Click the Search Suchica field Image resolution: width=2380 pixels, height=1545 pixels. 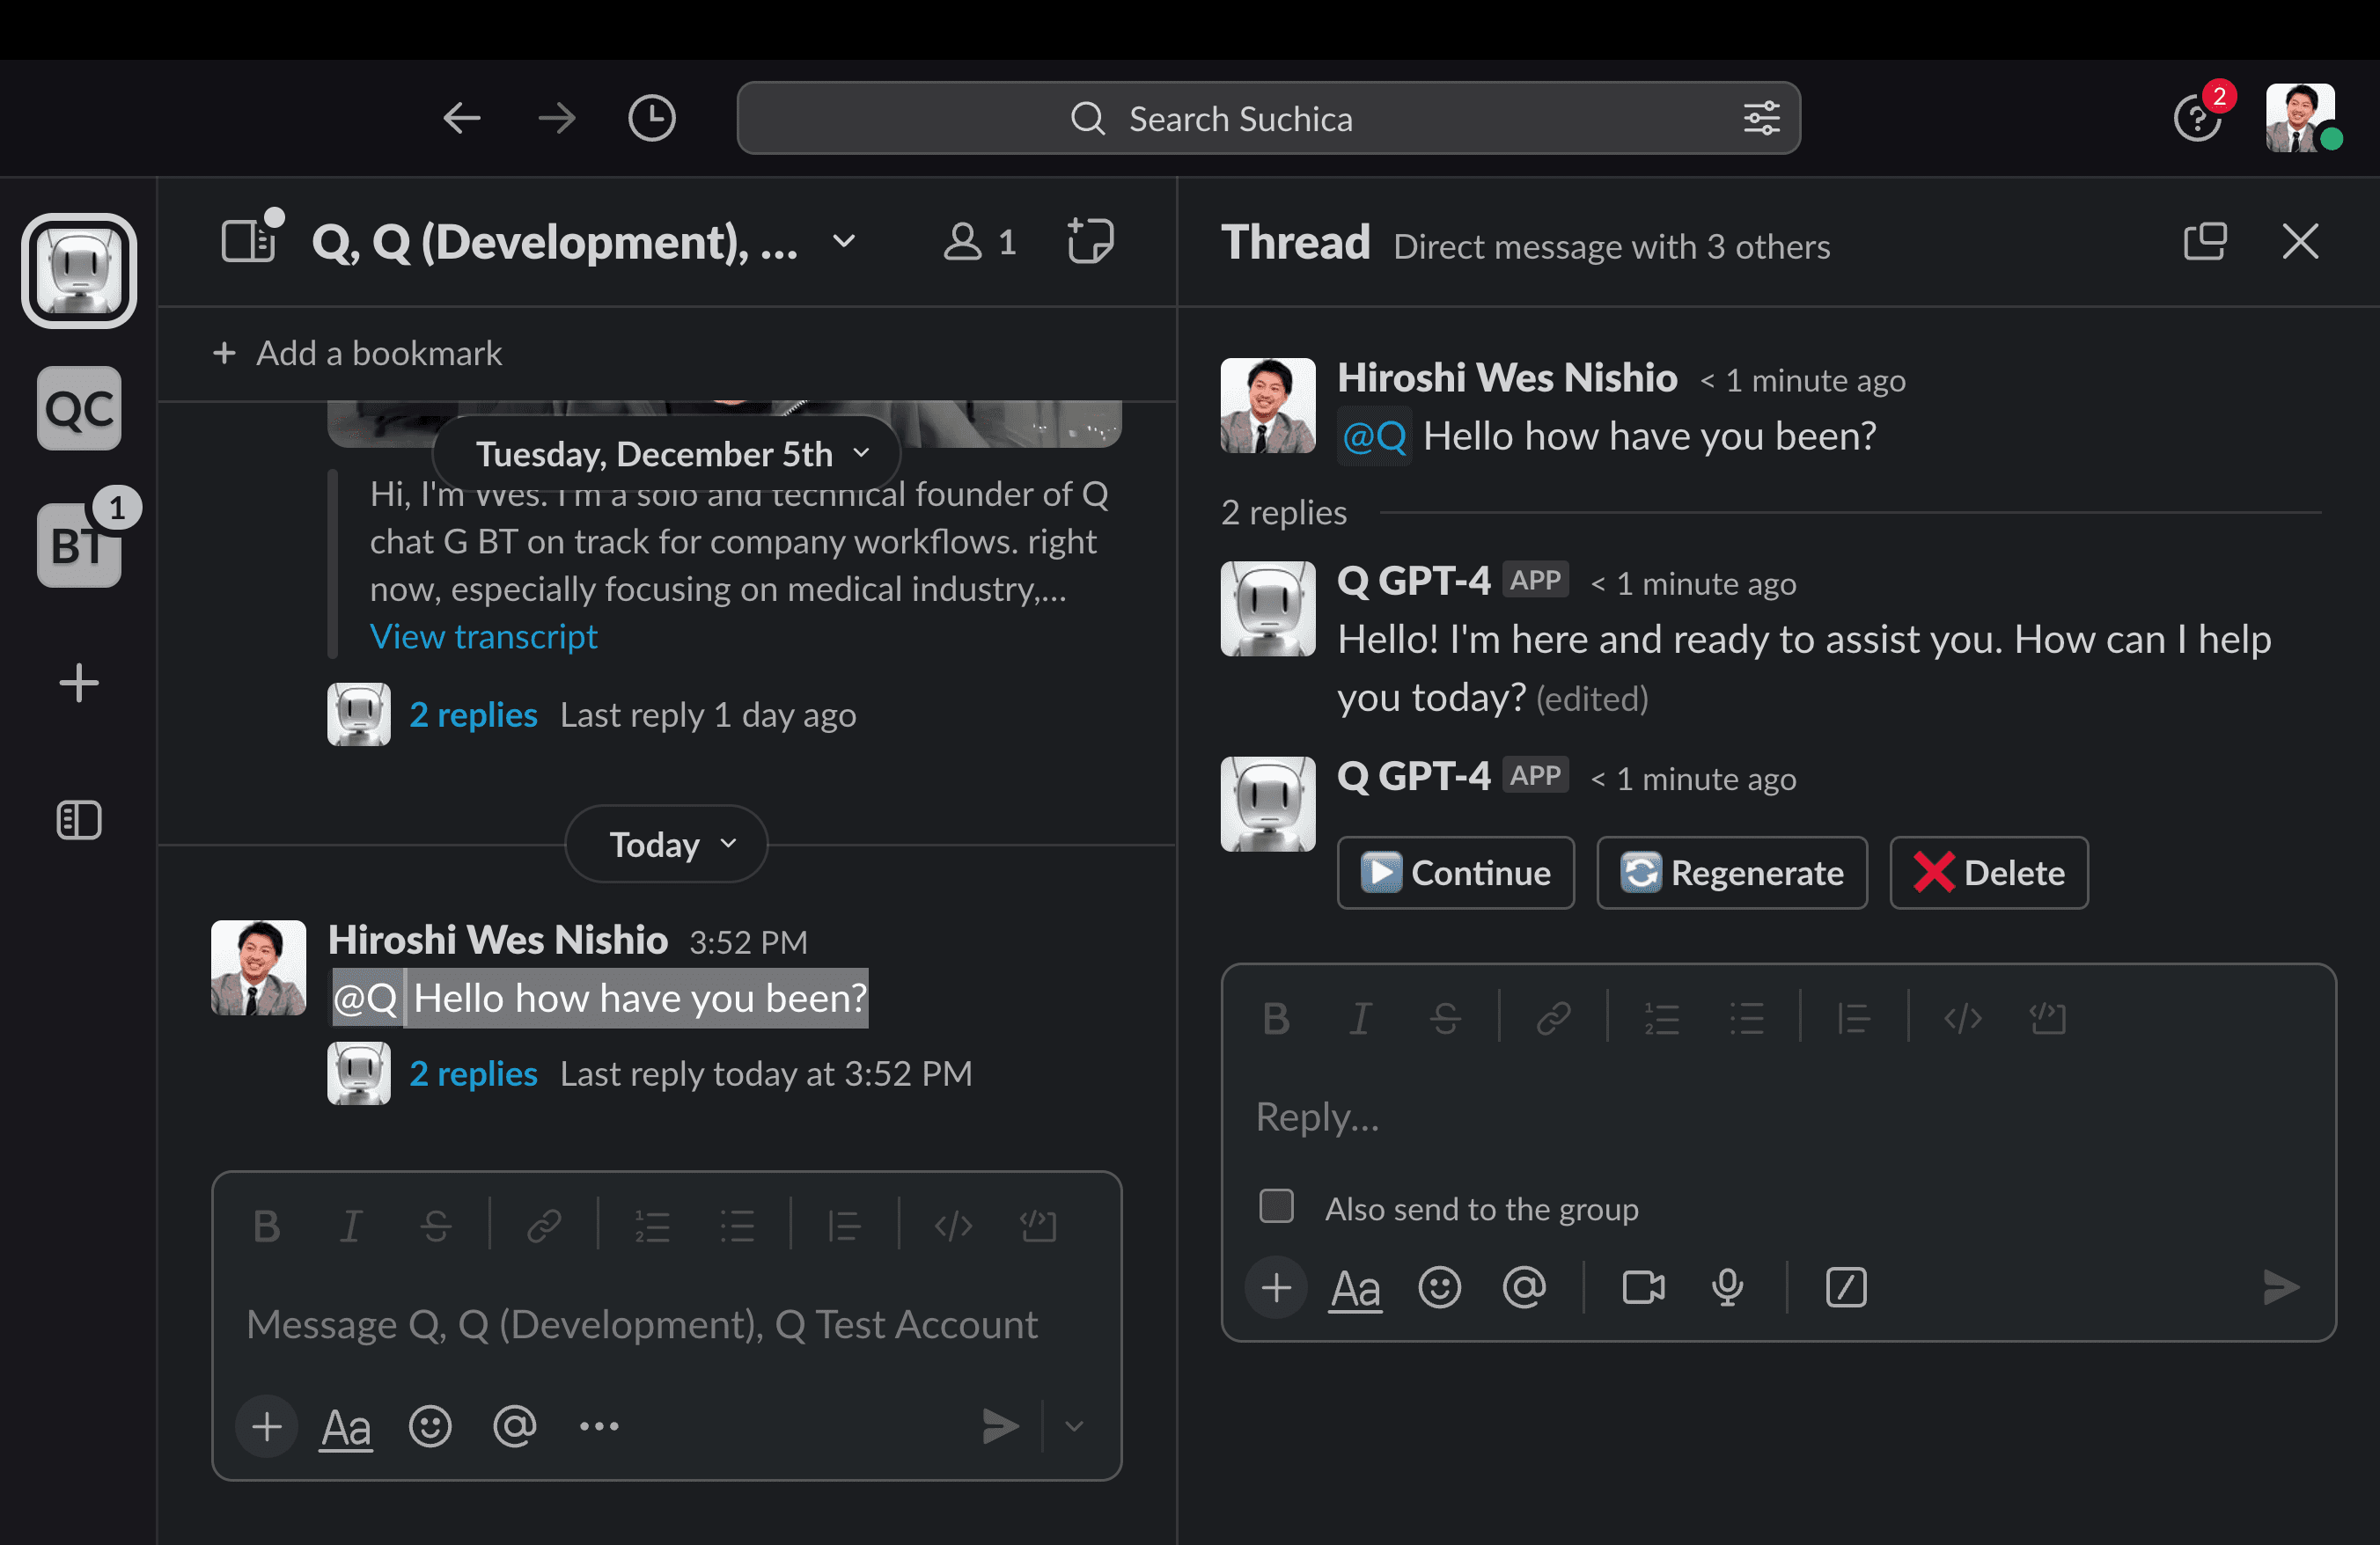click(x=1240, y=118)
